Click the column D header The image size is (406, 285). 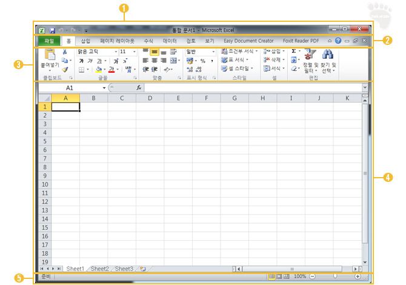point(150,98)
